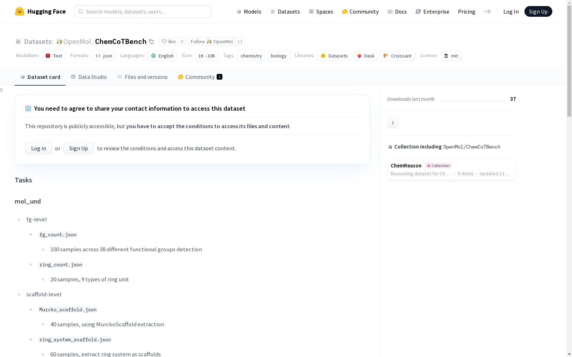Click the mol_und heading
The image size is (572, 357).
[x=28, y=201]
